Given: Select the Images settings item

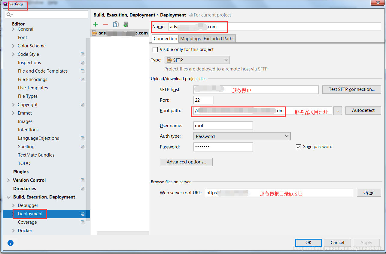Looking at the screenshot, I should [x=25, y=121].
